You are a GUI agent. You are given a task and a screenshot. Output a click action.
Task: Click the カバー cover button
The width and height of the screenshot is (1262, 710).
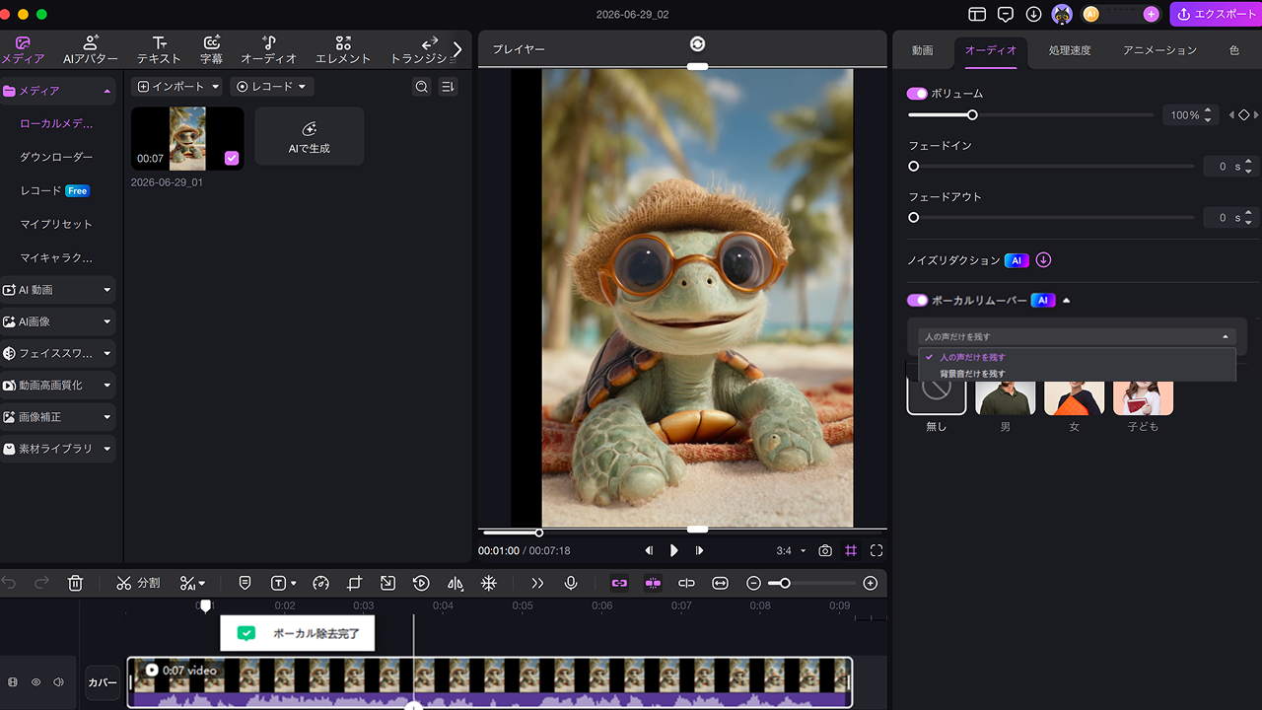tap(103, 682)
